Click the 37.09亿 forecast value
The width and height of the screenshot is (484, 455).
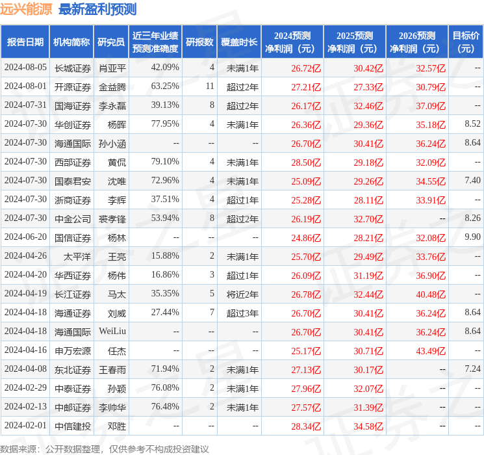[x=431, y=106]
